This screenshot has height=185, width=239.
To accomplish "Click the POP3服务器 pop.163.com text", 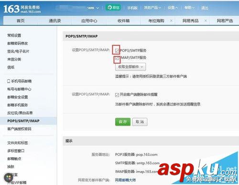I will coord(136,154).
